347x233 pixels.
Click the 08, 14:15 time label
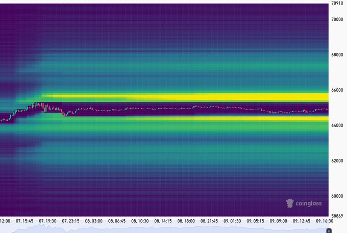pos(163,221)
